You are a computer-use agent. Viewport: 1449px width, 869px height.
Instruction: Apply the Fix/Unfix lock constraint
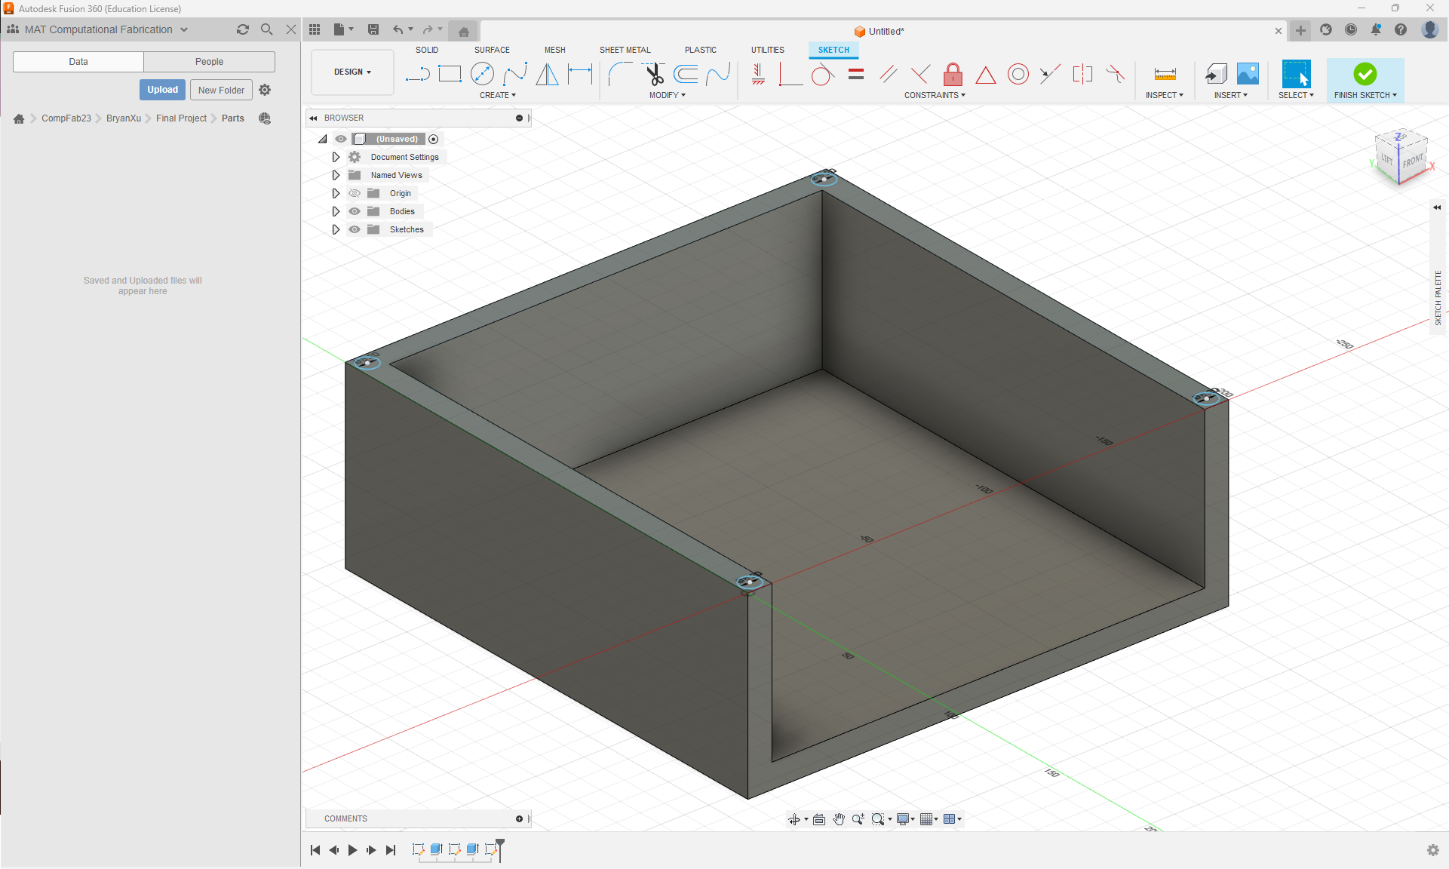953,74
